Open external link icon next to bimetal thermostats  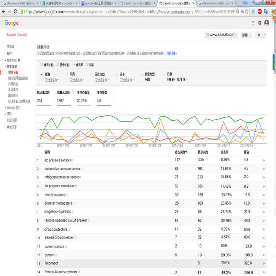[73, 203]
